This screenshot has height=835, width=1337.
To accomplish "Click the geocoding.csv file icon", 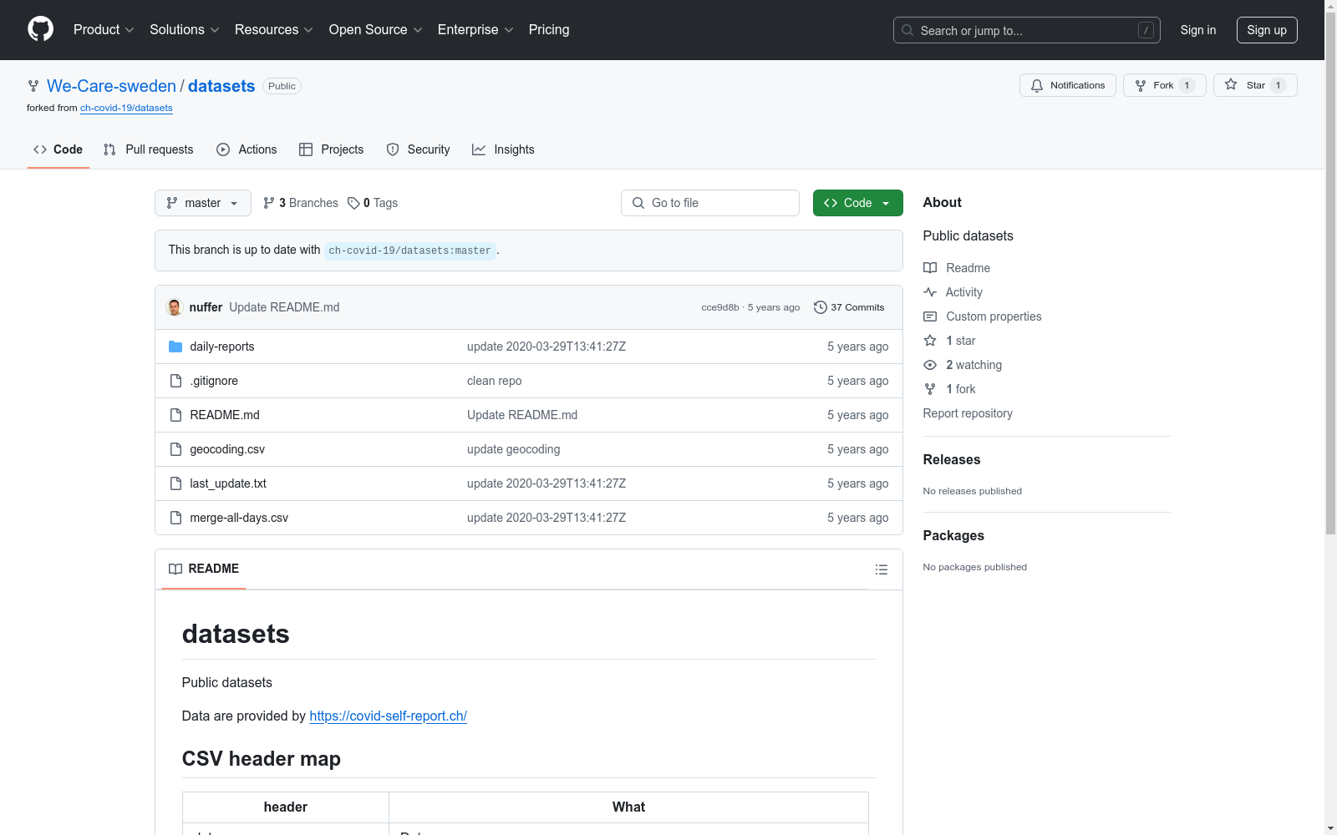I will [x=175, y=449].
